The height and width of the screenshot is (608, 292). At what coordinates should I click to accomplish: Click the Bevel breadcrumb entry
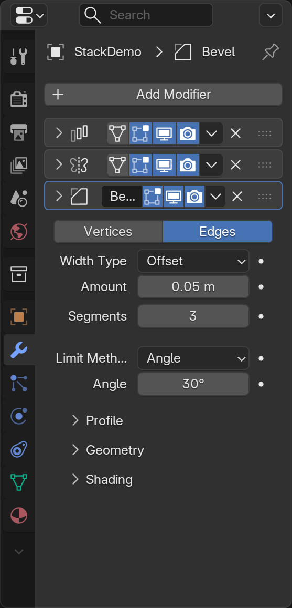tap(218, 52)
